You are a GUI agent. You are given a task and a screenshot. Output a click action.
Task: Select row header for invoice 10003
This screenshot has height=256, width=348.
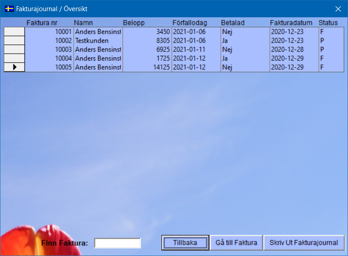[14, 49]
